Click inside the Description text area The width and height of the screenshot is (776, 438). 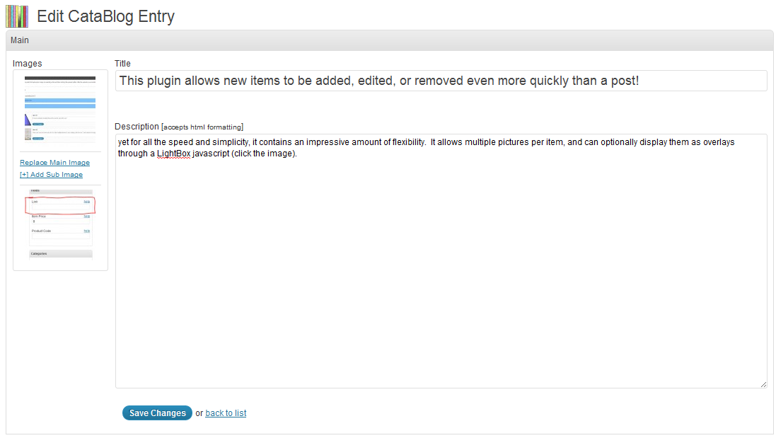click(441, 269)
